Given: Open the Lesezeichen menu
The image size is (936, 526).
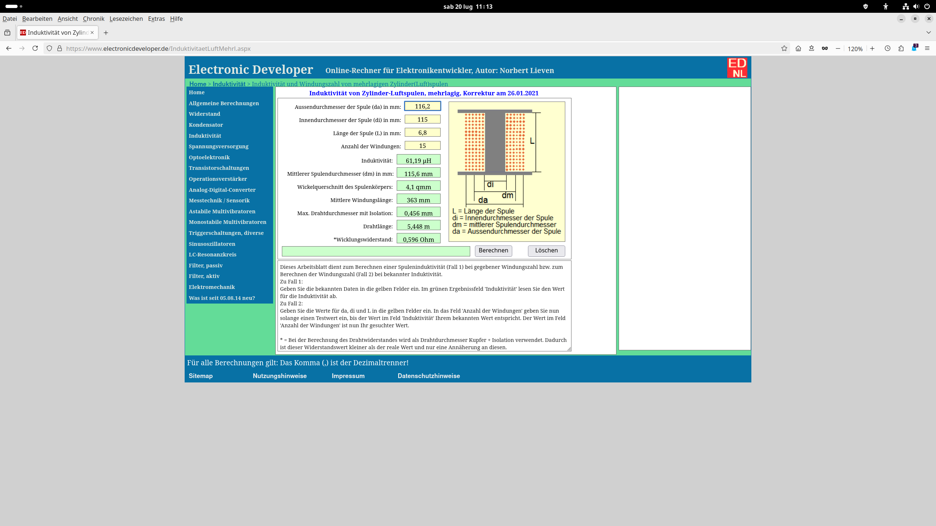Looking at the screenshot, I should tap(126, 19).
